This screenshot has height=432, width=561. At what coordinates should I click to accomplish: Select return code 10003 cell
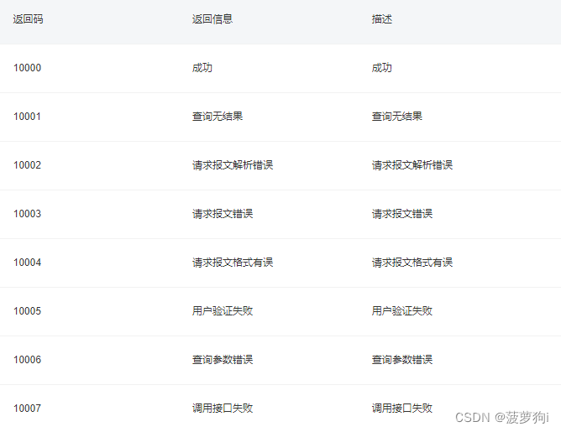pos(27,214)
